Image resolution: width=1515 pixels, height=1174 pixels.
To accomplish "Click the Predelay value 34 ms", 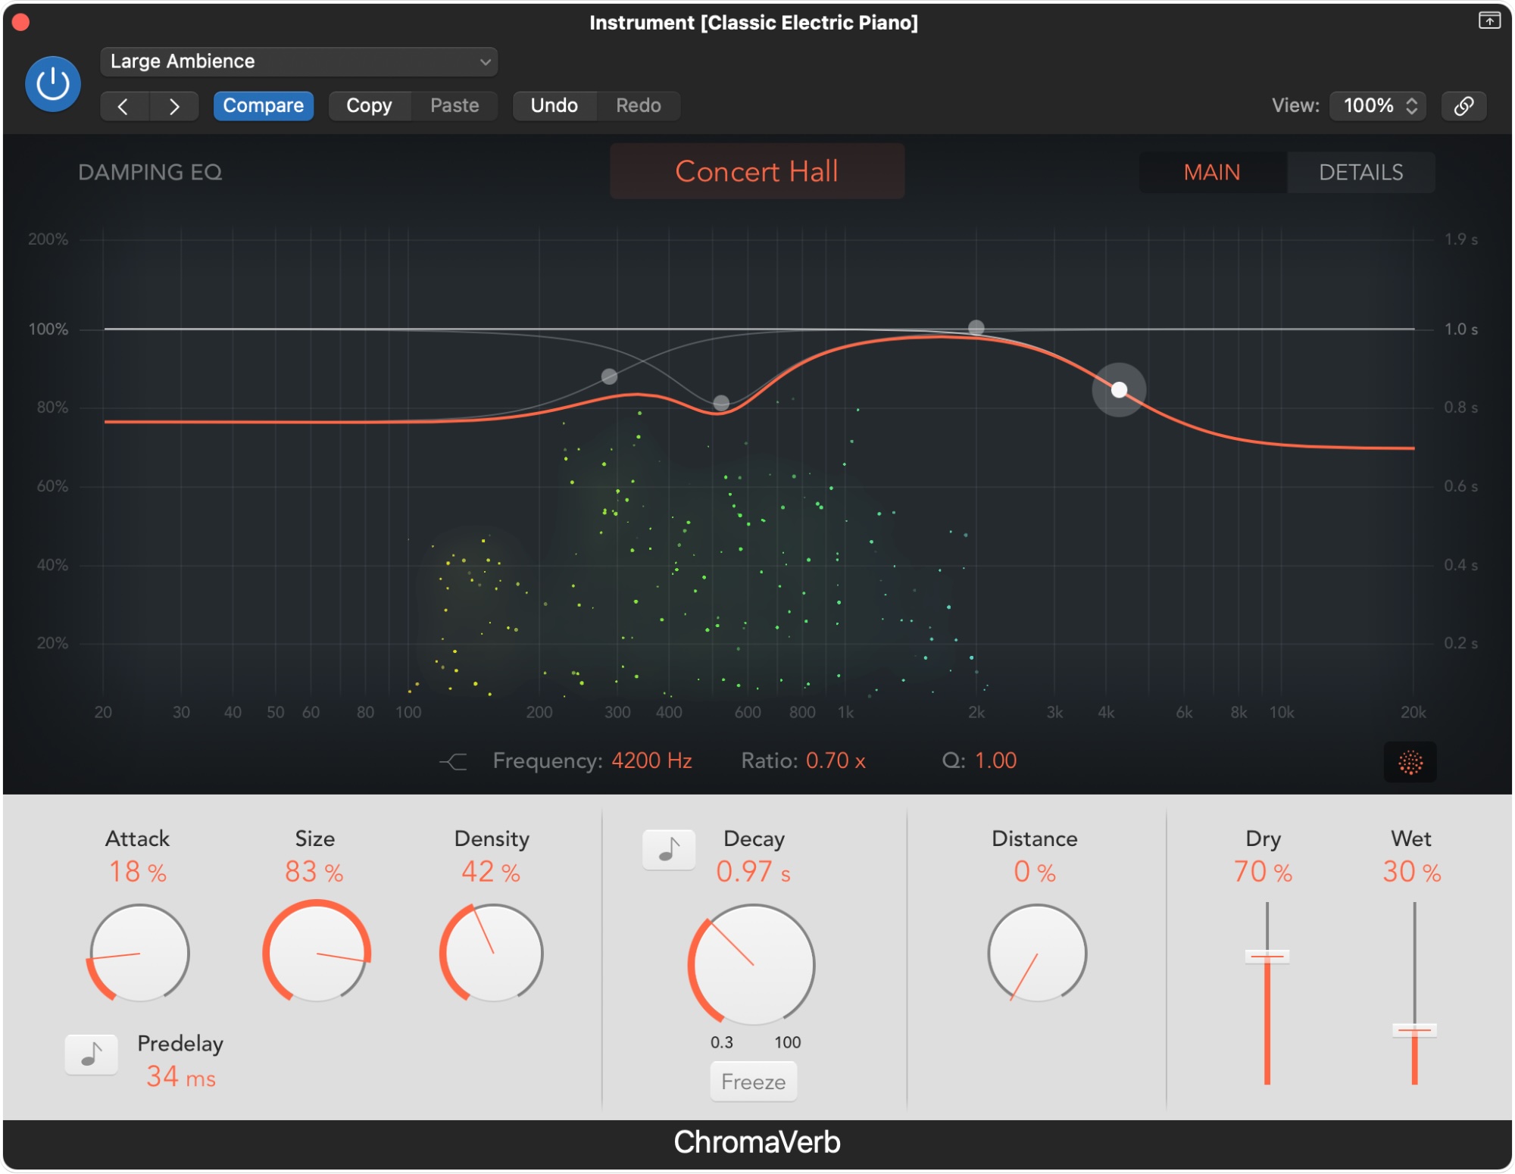I will (x=181, y=1076).
